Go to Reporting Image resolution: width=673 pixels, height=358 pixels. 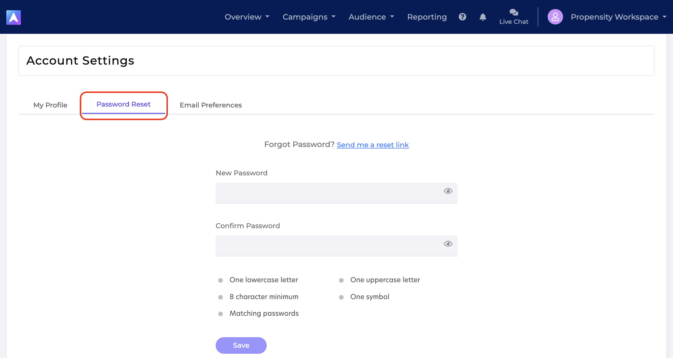[x=427, y=17]
